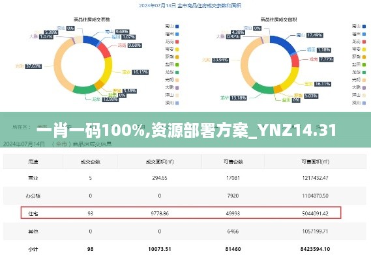Click cell value 9778.86
The image size is (371, 260).
click(x=160, y=213)
